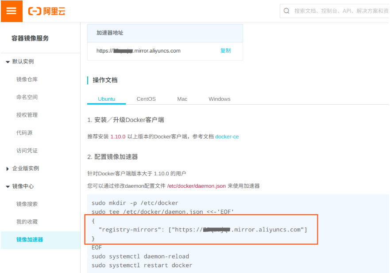Click the mirror.aliyuncs.com accelerator URL text
Viewport: 390px width, 273px height.
[x=138, y=51]
